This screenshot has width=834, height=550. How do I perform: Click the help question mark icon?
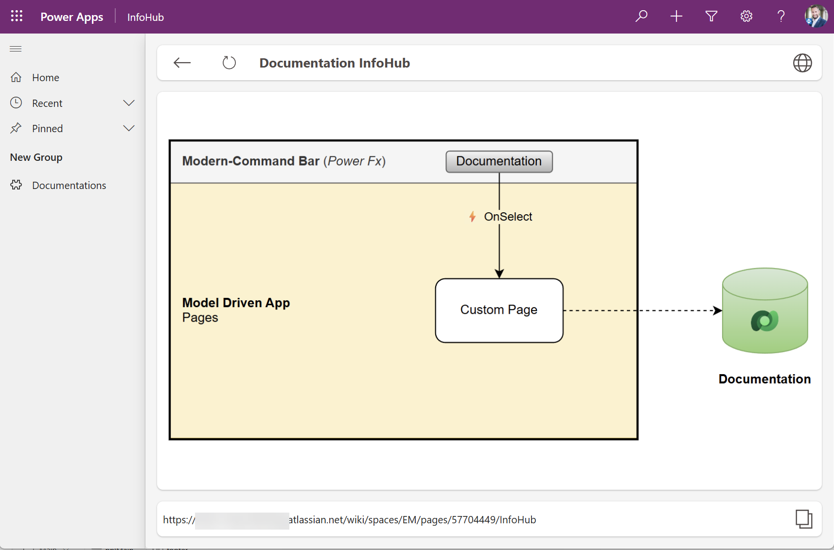point(781,17)
